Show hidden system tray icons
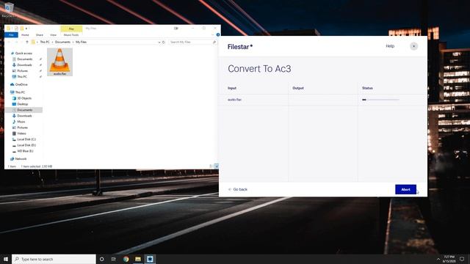This screenshot has width=470, height=264. click(x=438, y=259)
